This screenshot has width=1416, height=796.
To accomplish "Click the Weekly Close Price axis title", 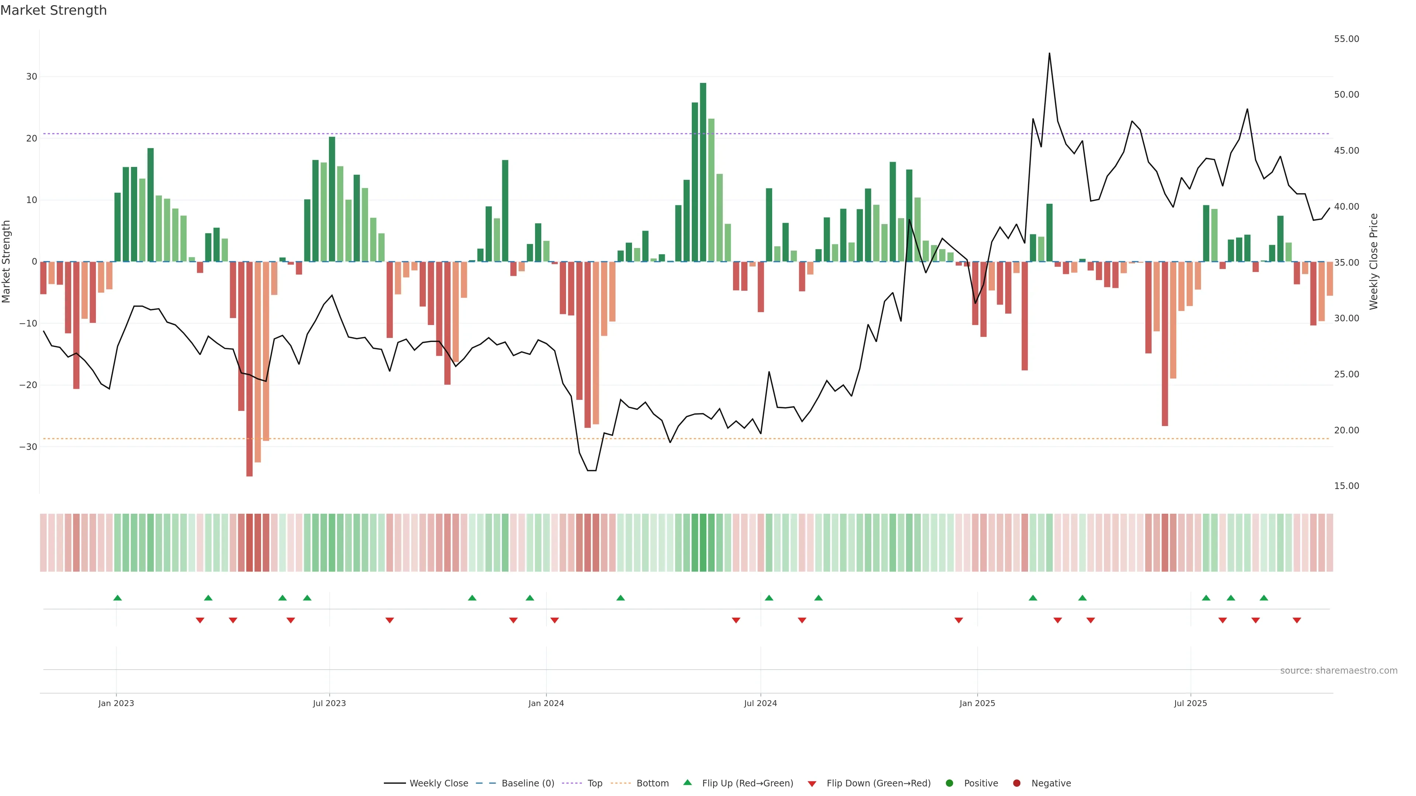I will (x=1374, y=262).
